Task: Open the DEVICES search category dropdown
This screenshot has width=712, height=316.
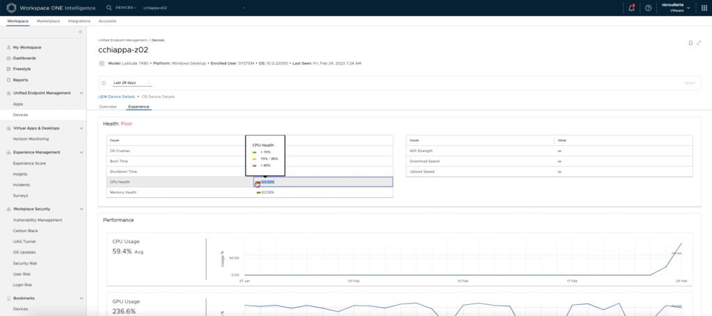Action: point(125,8)
